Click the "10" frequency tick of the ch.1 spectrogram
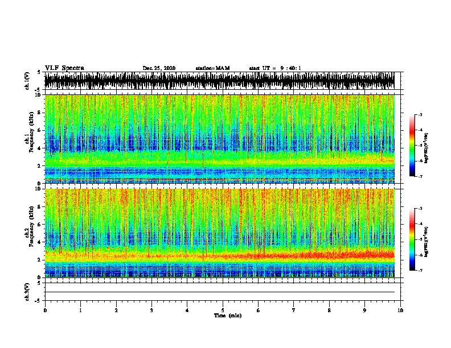451x348 pixels. coord(39,95)
